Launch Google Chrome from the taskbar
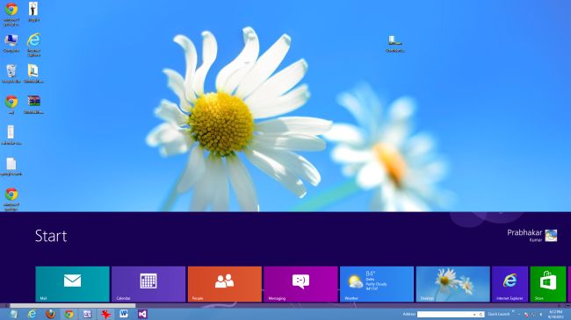The width and height of the screenshot is (571, 320). pyautogui.click(x=69, y=314)
